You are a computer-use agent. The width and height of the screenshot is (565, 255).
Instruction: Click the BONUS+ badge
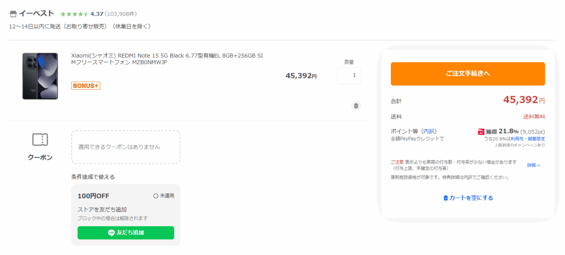(86, 86)
